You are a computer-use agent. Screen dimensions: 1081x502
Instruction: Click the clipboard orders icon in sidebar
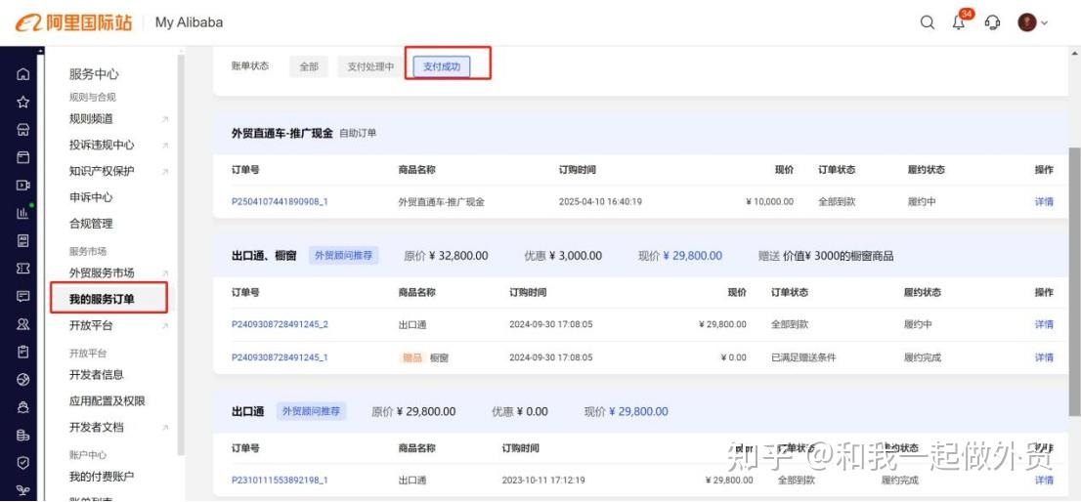point(22,352)
